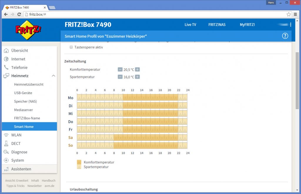
Task: Click the Internet globe icon
Action: click(x=7, y=59)
